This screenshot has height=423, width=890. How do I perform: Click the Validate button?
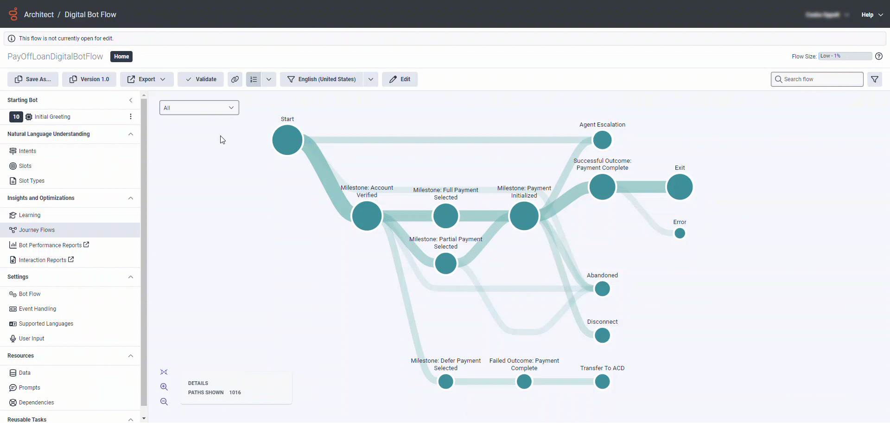tap(200, 79)
